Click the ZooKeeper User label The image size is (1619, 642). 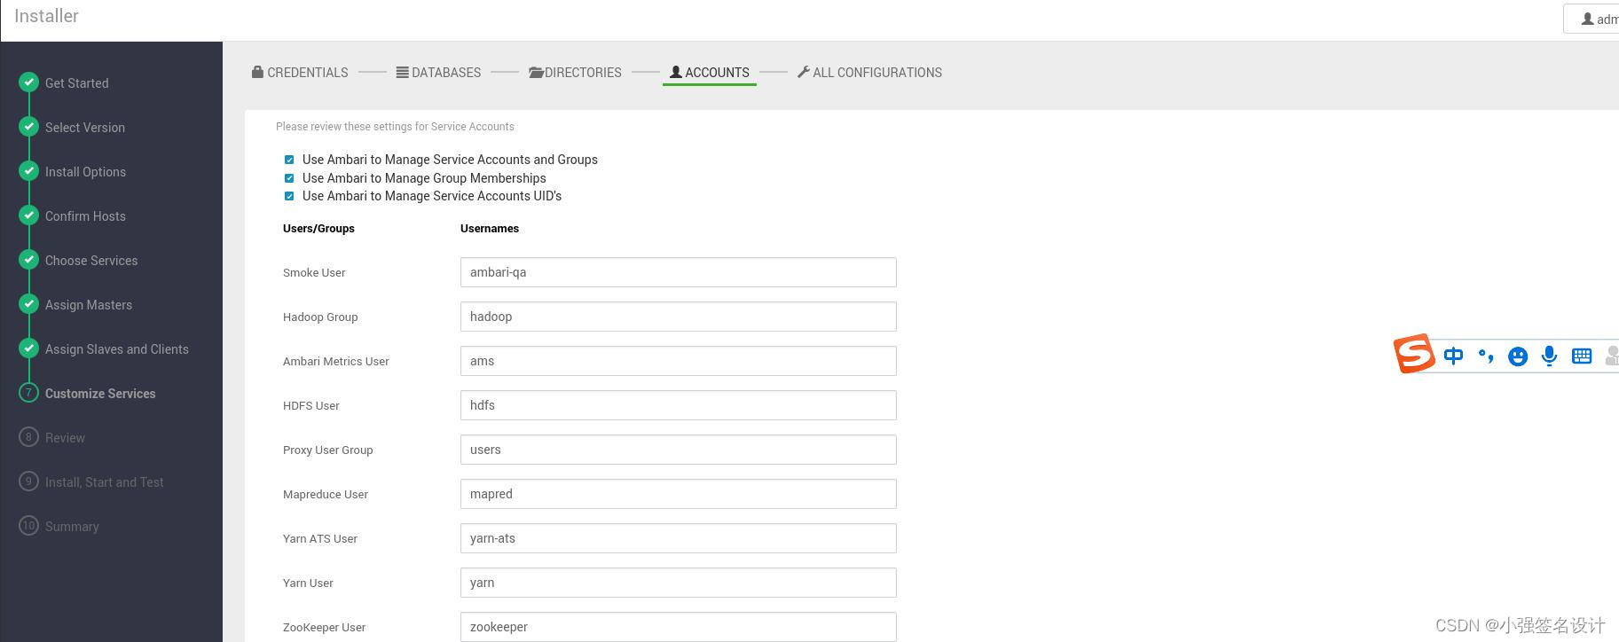[x=325, y=628]
